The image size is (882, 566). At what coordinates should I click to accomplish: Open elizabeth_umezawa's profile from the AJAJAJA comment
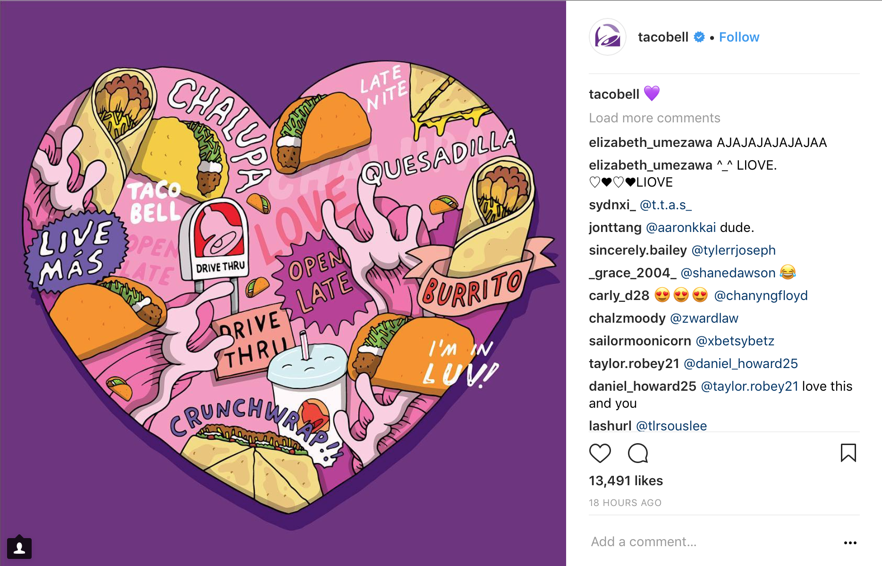click(x=650, y=143)
